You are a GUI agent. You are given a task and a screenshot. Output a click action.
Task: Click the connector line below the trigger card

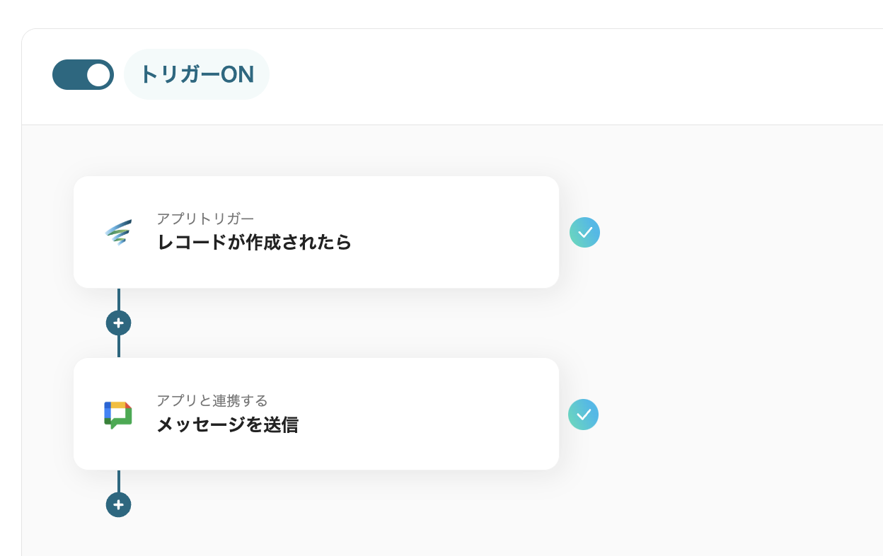point(118,299)
